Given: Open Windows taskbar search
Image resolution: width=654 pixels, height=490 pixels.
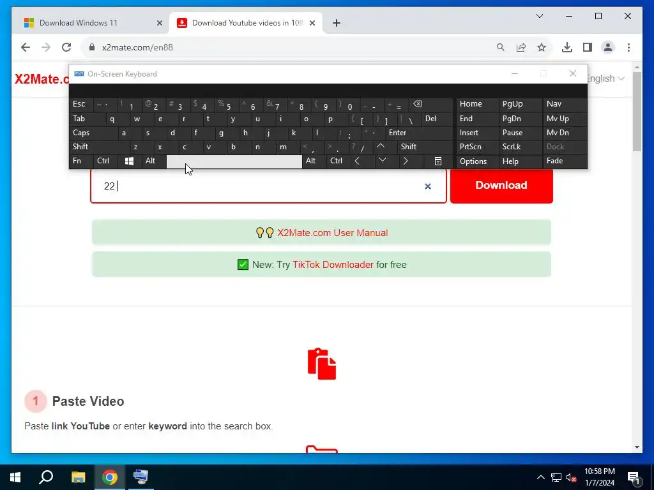Looking at the screenshot, I should pyautogui.click(x=46, y=477).
